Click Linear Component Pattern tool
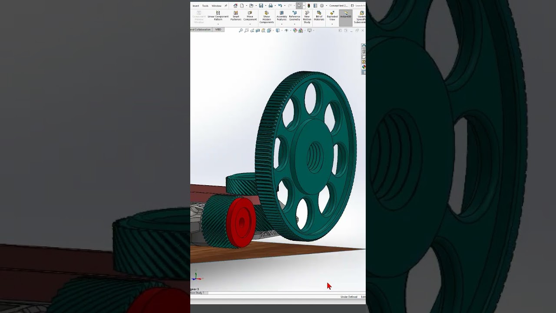The width and height of the screenshot is (556, 313). (218, 16)
